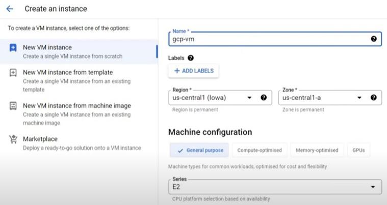Click the Zone help question icon
Screen dimensions: 387x205
(374, 98)
